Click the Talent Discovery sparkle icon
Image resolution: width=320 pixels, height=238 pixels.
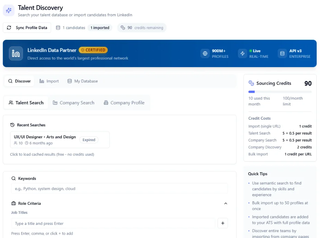pyautogui.click(x=9, y=10)
